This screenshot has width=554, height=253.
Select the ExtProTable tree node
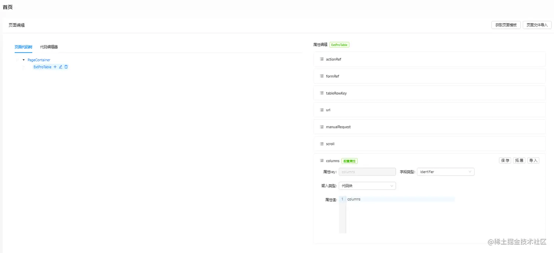click(43, 67)
